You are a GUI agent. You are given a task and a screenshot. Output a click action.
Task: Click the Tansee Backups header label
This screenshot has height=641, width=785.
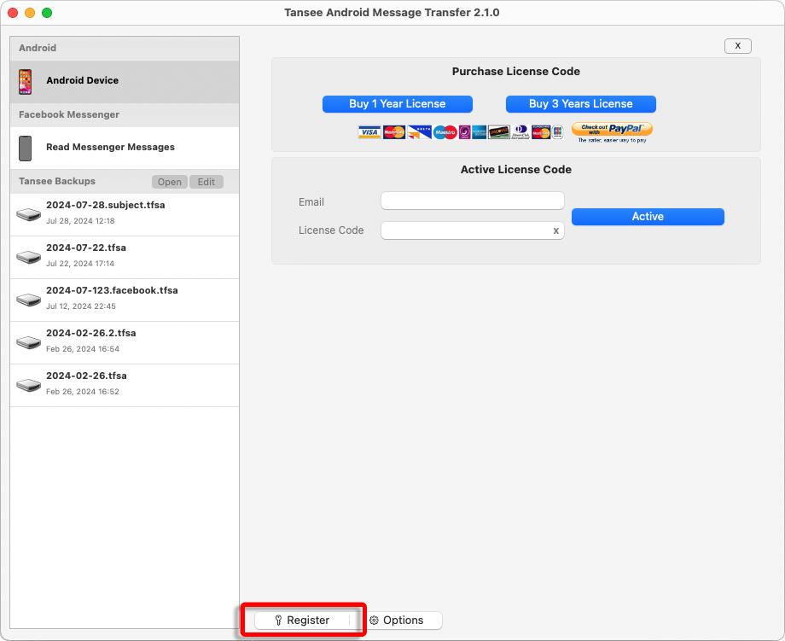[57, 181]
